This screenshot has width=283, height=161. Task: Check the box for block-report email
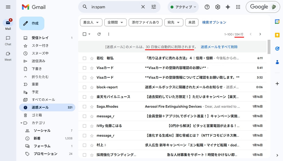84,87
